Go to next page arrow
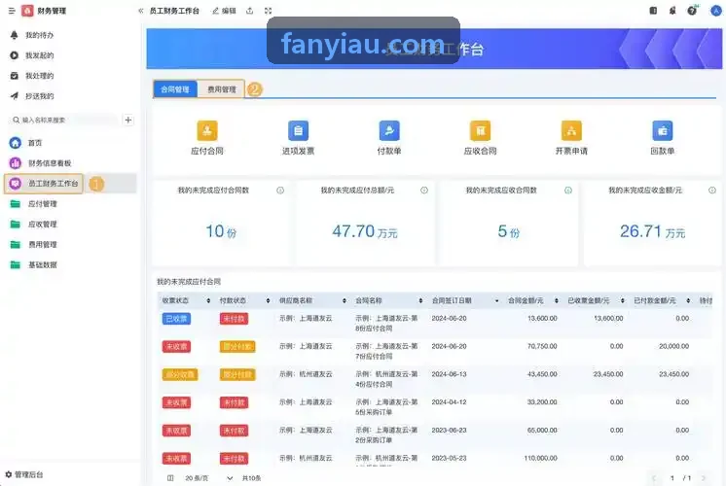Image resolution: width=726 pixels, height=486 pixels. (704, 478)
